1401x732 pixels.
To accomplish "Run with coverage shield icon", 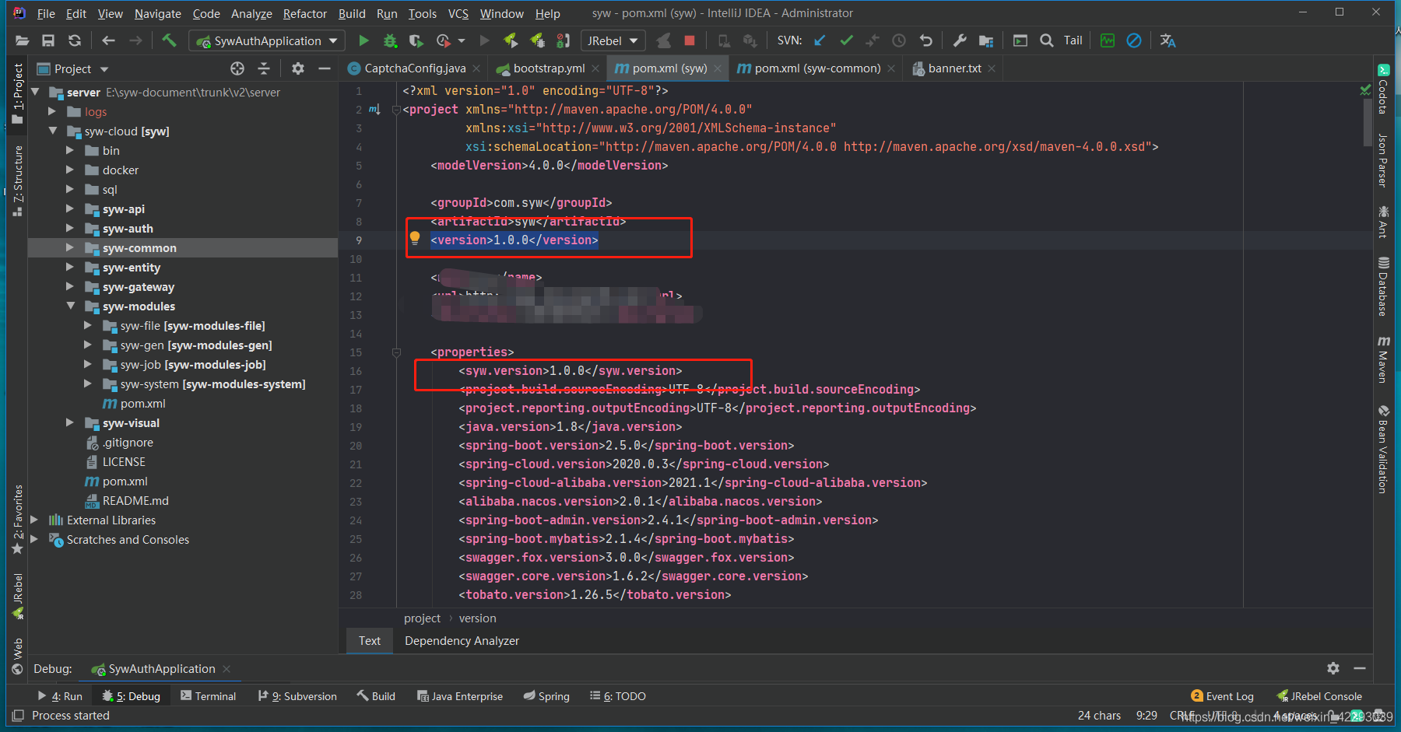I will click(416, 40).
